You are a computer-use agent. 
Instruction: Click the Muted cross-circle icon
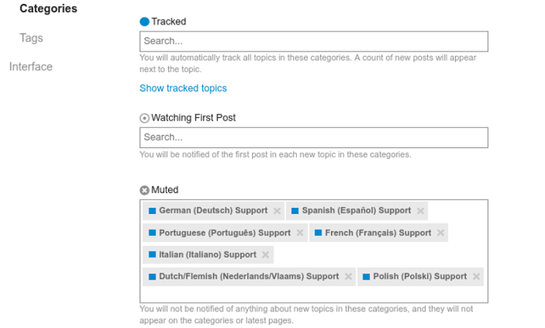[145, 190]
